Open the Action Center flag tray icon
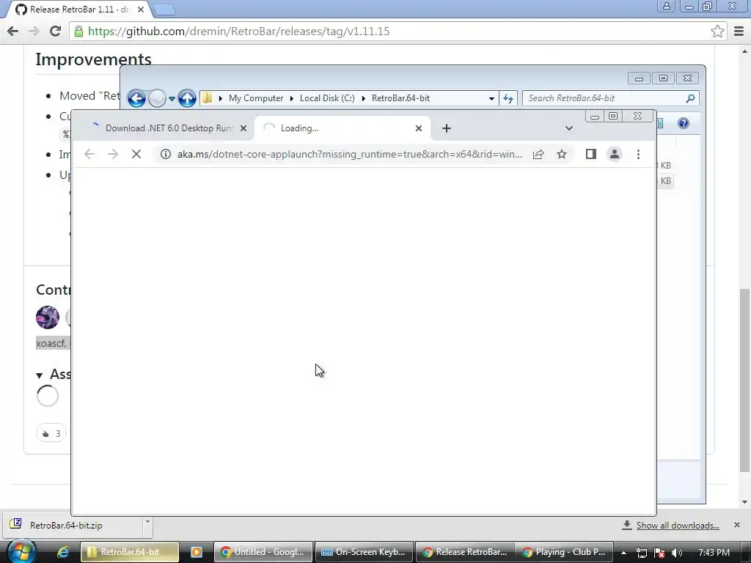Screen dimensions: 751x563 click(659, 553)
